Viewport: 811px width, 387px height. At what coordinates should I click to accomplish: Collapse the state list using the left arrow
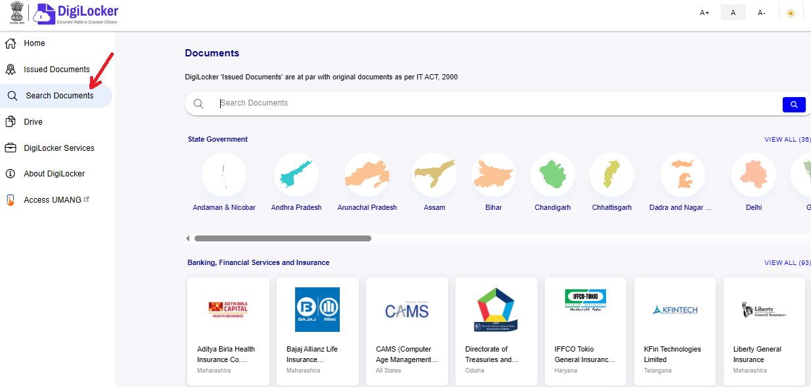tap(187, 238)
